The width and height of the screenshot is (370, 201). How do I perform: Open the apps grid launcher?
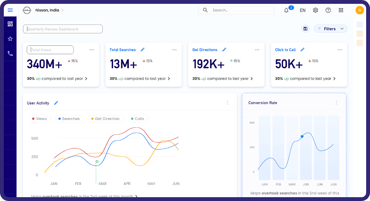[x=341, y=10]
